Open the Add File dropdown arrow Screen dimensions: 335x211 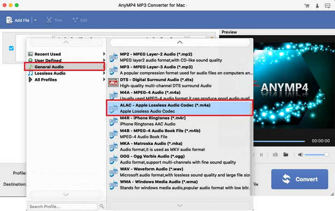tap(35, 20)
